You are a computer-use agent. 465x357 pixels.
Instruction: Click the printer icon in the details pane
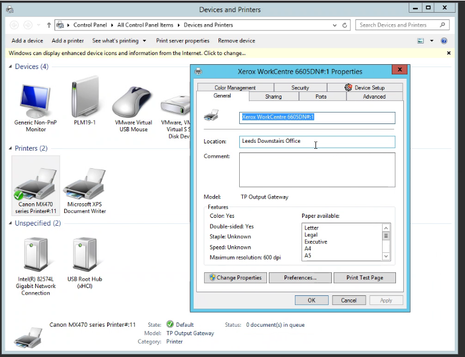click(x=28, y=338)
